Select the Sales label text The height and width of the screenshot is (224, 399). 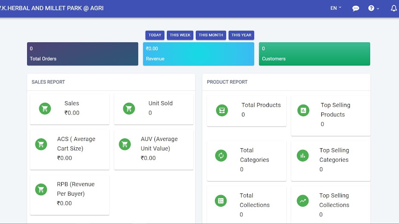click(x=72, y=103)
